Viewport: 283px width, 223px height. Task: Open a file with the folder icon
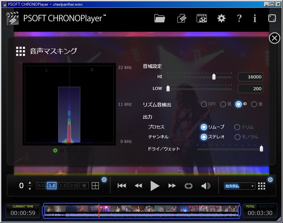pos(160,18)
